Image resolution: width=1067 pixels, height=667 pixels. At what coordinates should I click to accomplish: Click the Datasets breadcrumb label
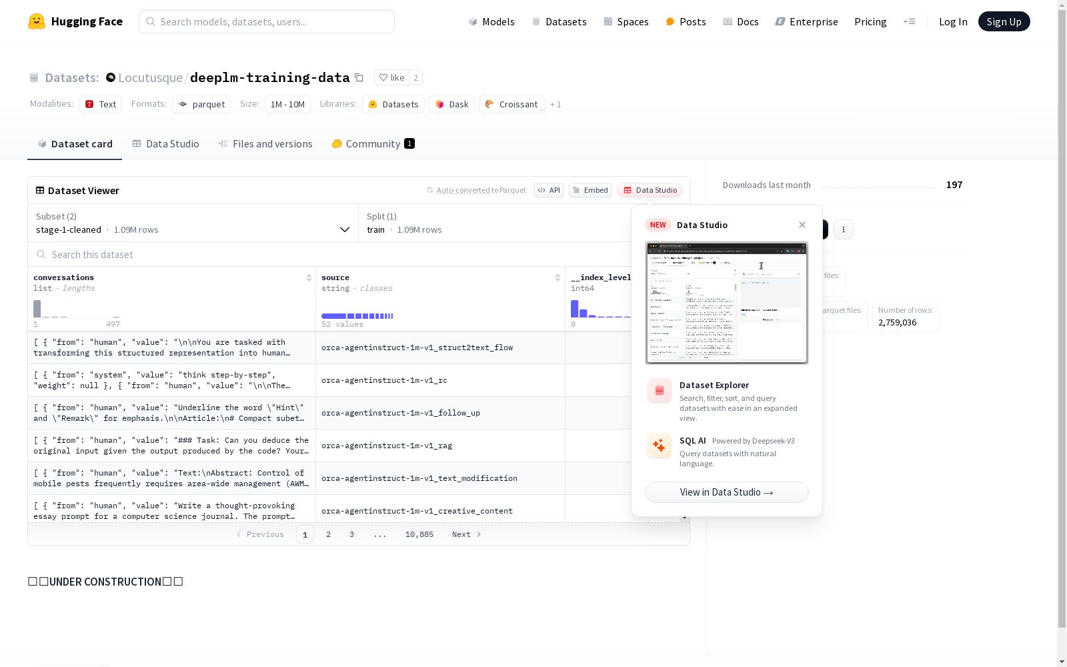coord(72,77)
